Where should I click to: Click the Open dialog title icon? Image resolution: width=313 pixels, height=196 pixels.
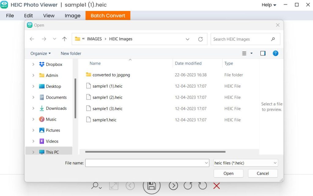point(30,25)
